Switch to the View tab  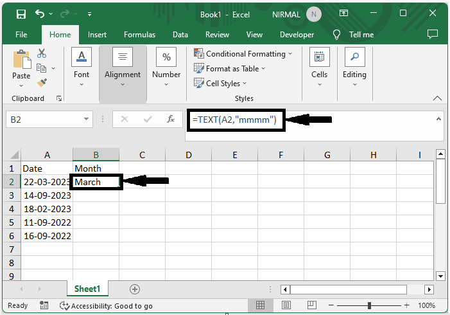(x=254, y=35)
